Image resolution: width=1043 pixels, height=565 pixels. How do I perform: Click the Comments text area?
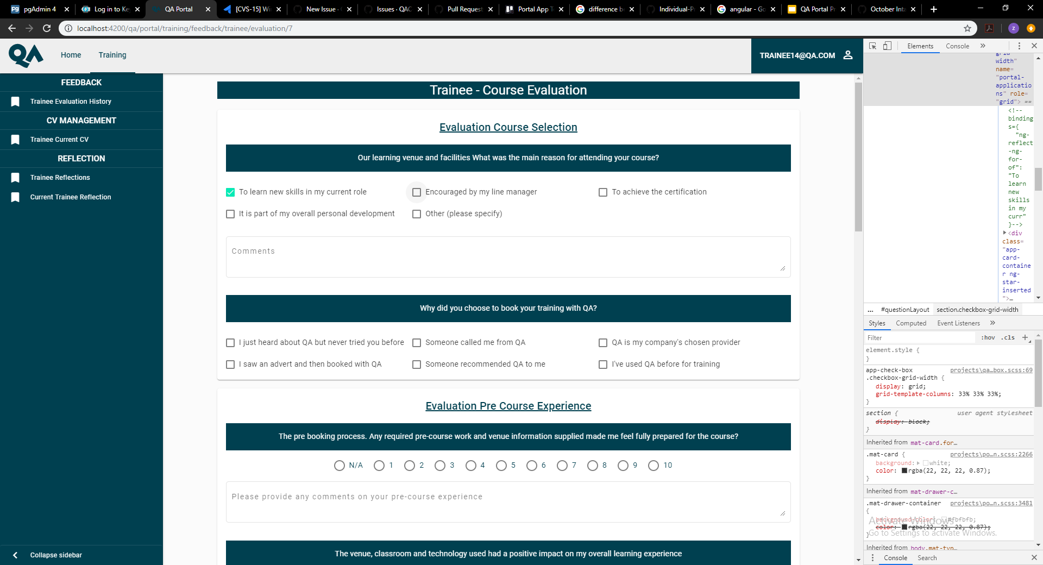tap(508, 257)
